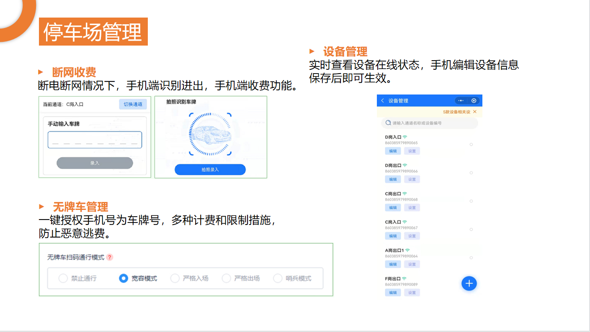This screenshot has width=590, height=332.
Task: Click the red question mark beside 无牌车扫码通行模式
Action: coord(110,257)
